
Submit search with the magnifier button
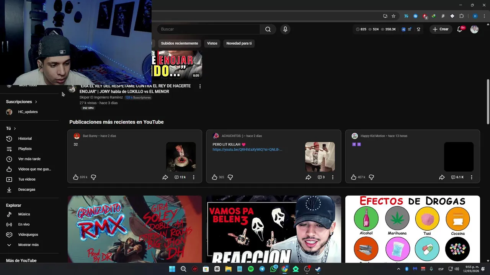click(x=268, y=29)
